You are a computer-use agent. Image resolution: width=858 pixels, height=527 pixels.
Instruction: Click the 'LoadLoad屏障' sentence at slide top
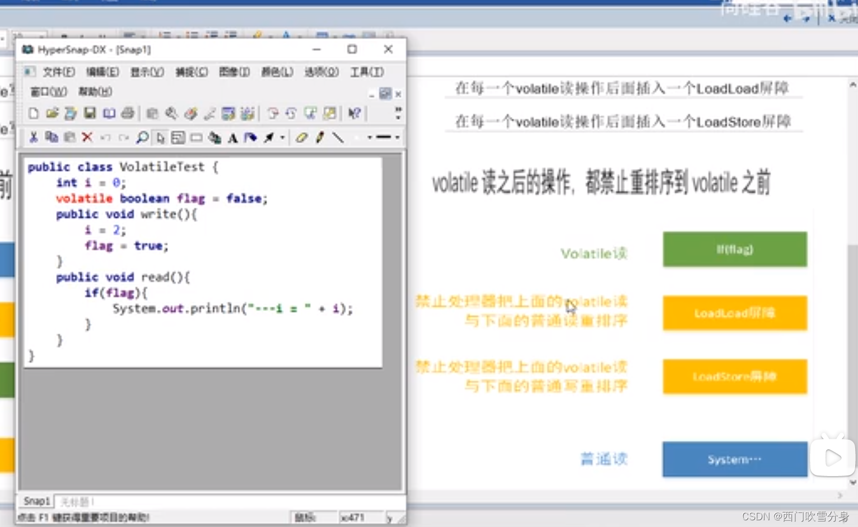pos(622,88)
